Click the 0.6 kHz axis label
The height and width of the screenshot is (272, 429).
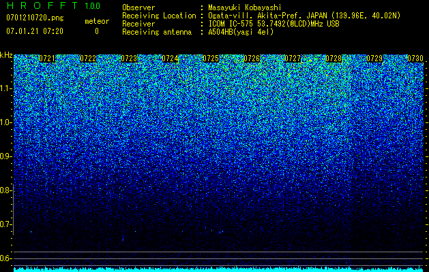(x=6, y=258)
